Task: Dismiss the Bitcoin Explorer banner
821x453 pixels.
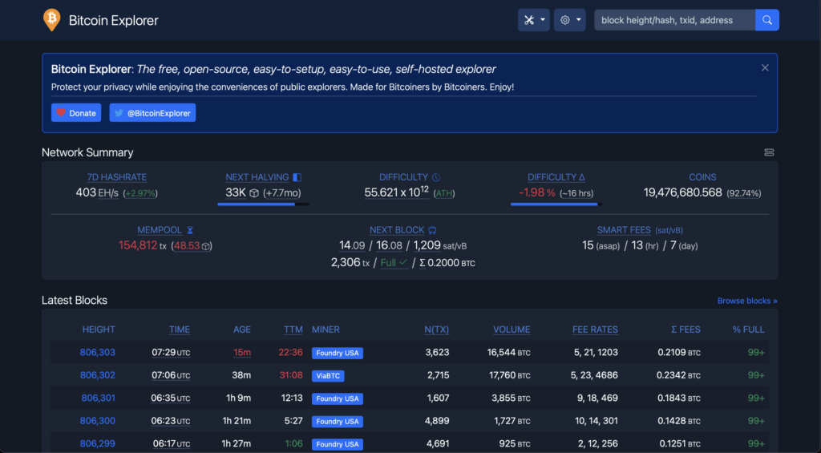Action: click(765, 67)
